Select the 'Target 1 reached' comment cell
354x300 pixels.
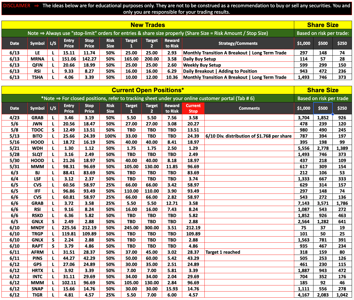pos(249,252)
